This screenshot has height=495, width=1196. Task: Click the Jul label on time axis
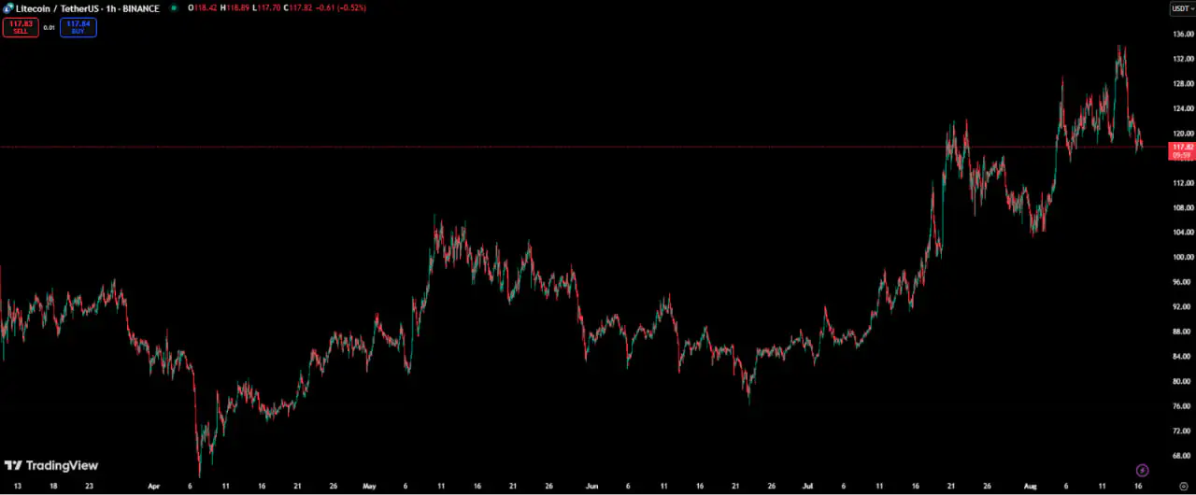tap(807, 487)
